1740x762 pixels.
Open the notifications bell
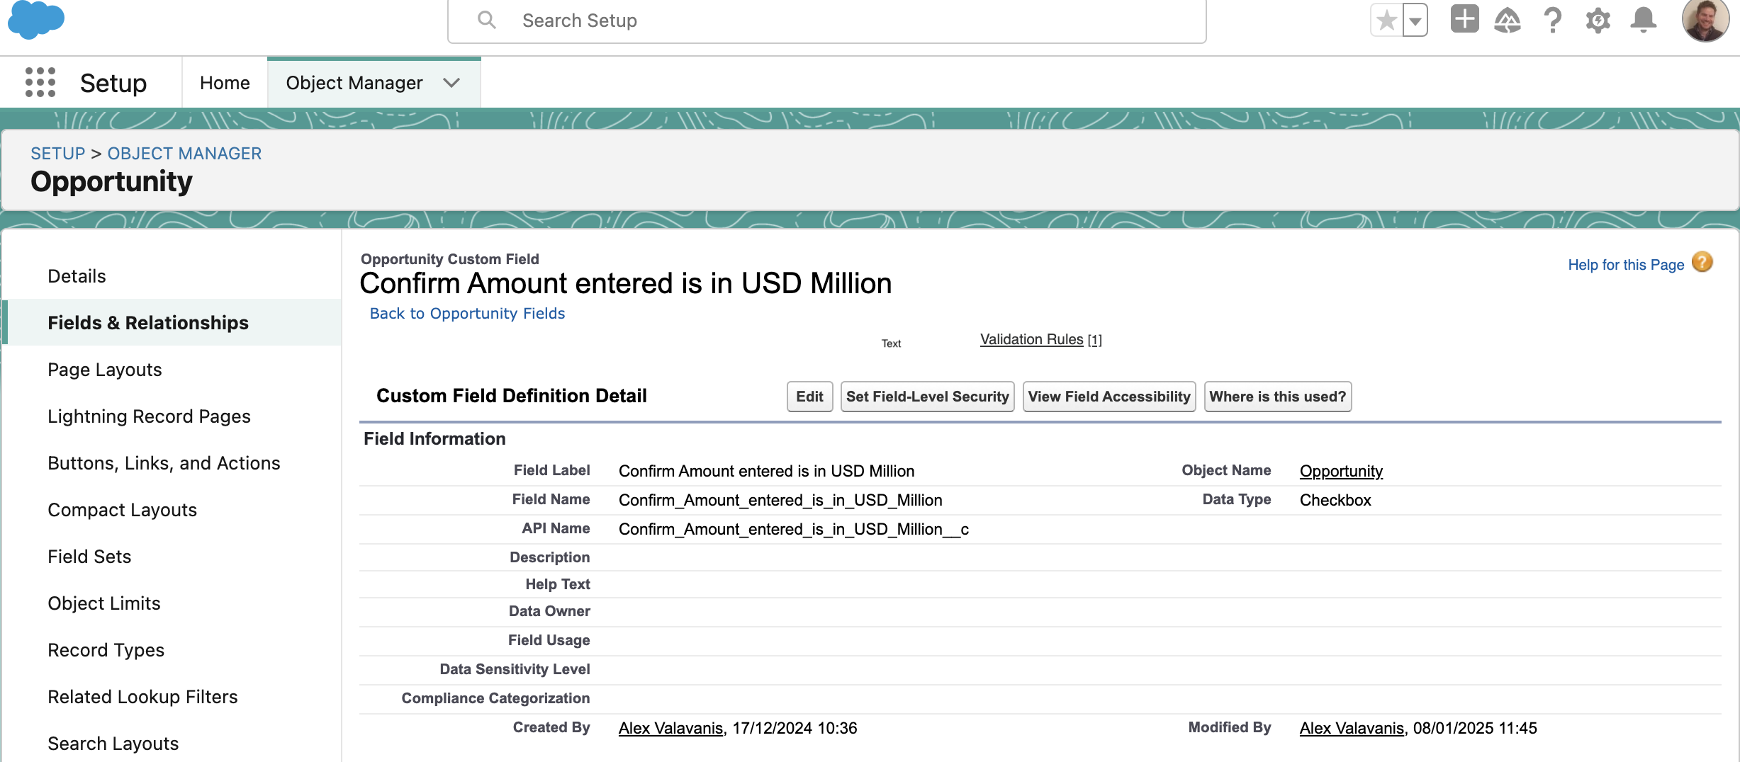point(1643,21)
